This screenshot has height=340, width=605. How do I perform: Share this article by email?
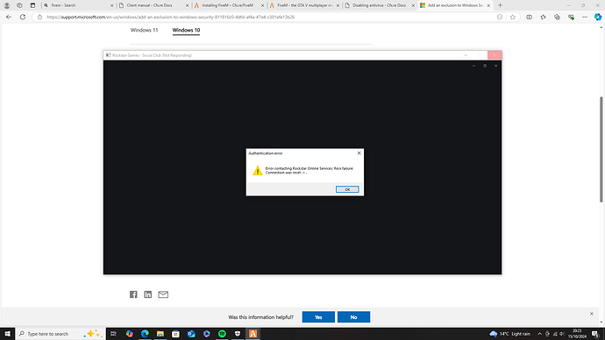click(x=163, y=294)
